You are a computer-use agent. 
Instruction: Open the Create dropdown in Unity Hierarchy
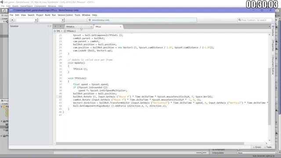[x=4, y=18]
